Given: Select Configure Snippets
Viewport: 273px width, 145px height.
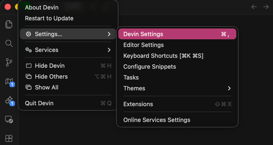Looking at the screenshot, I should pyautogui.click(x=177, y=67).
